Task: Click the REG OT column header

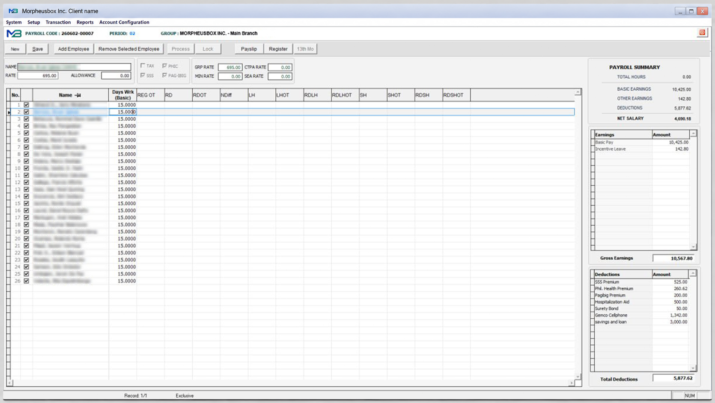Action: pyautogui.click(x=150, y=95)
